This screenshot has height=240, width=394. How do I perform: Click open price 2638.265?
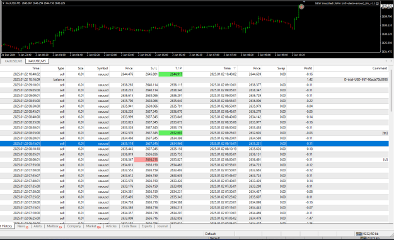click(127, 85)
